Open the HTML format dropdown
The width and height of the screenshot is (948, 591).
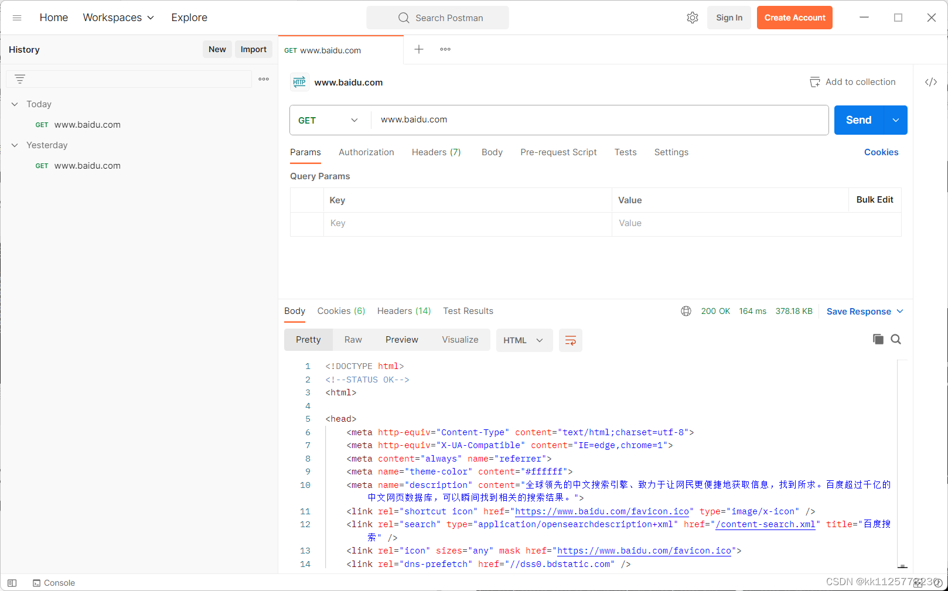[524, 340]
